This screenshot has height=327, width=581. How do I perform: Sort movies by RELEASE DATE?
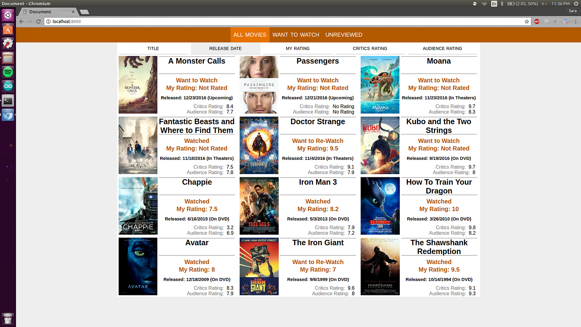(226, 49)
